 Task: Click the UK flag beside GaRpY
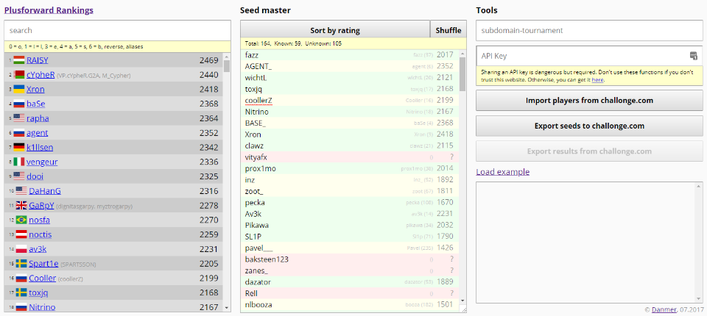click(x=21, y=205)
